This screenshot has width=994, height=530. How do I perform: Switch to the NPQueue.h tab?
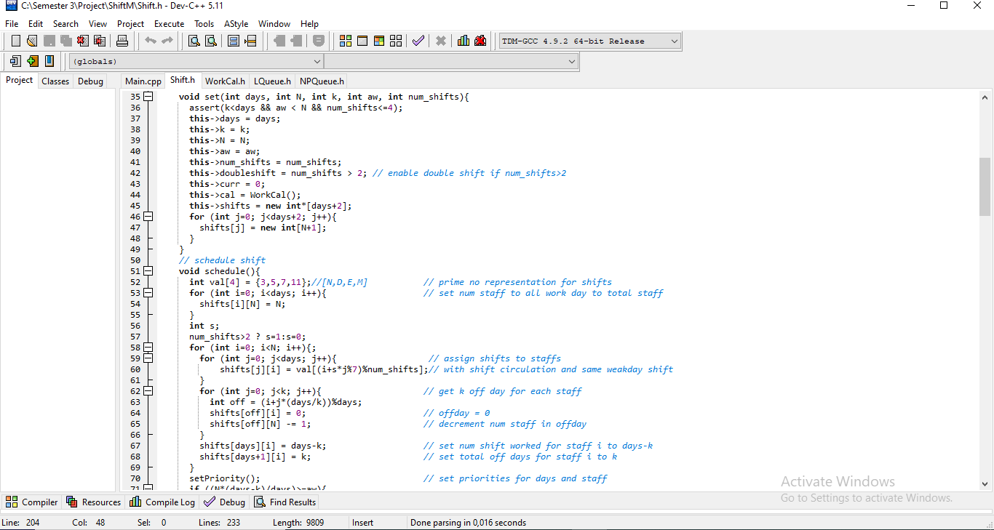point(321,81)
